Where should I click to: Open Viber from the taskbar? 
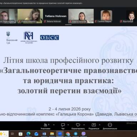click(83, 134)
